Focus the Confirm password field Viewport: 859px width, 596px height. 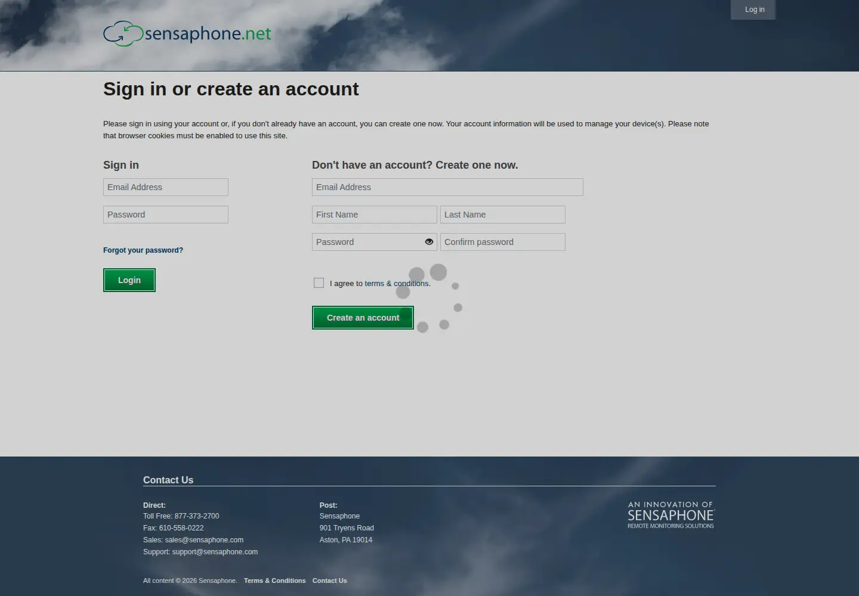pos(503,242)
